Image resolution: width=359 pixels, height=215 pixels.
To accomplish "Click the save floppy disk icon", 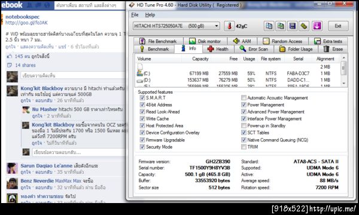I will 293,26.
